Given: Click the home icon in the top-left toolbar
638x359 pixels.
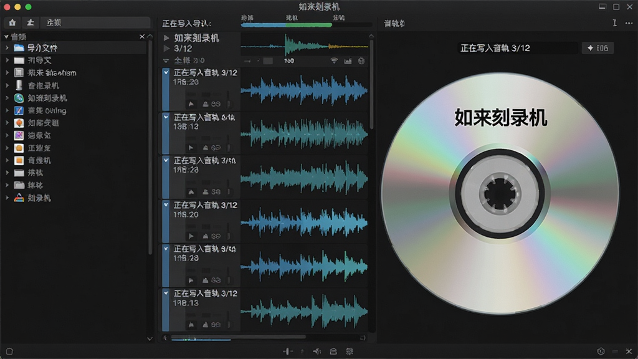Looking at the screenshot, I should coord(12,23).
